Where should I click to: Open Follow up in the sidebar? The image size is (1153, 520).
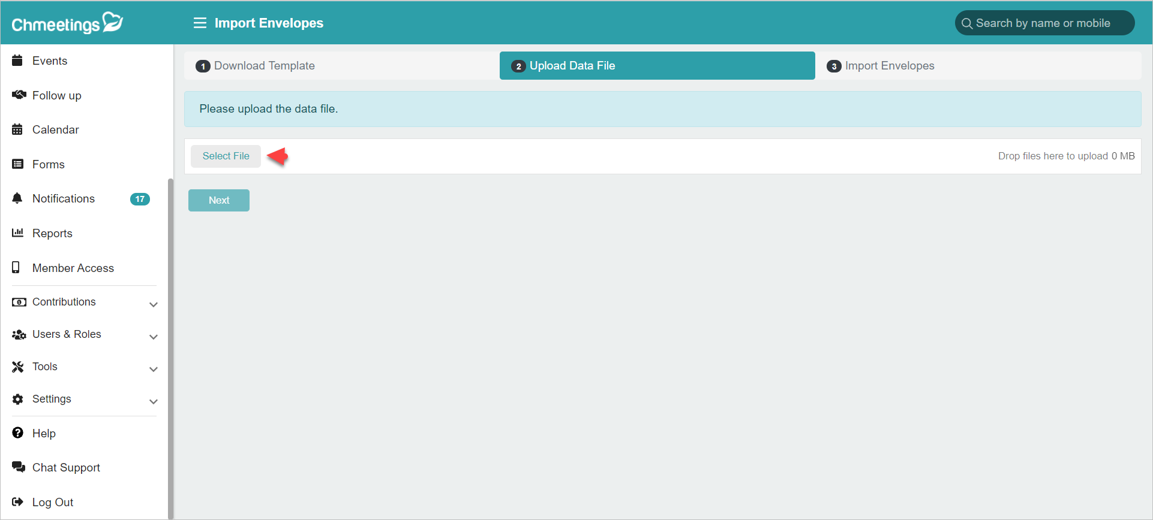point(57,95)
